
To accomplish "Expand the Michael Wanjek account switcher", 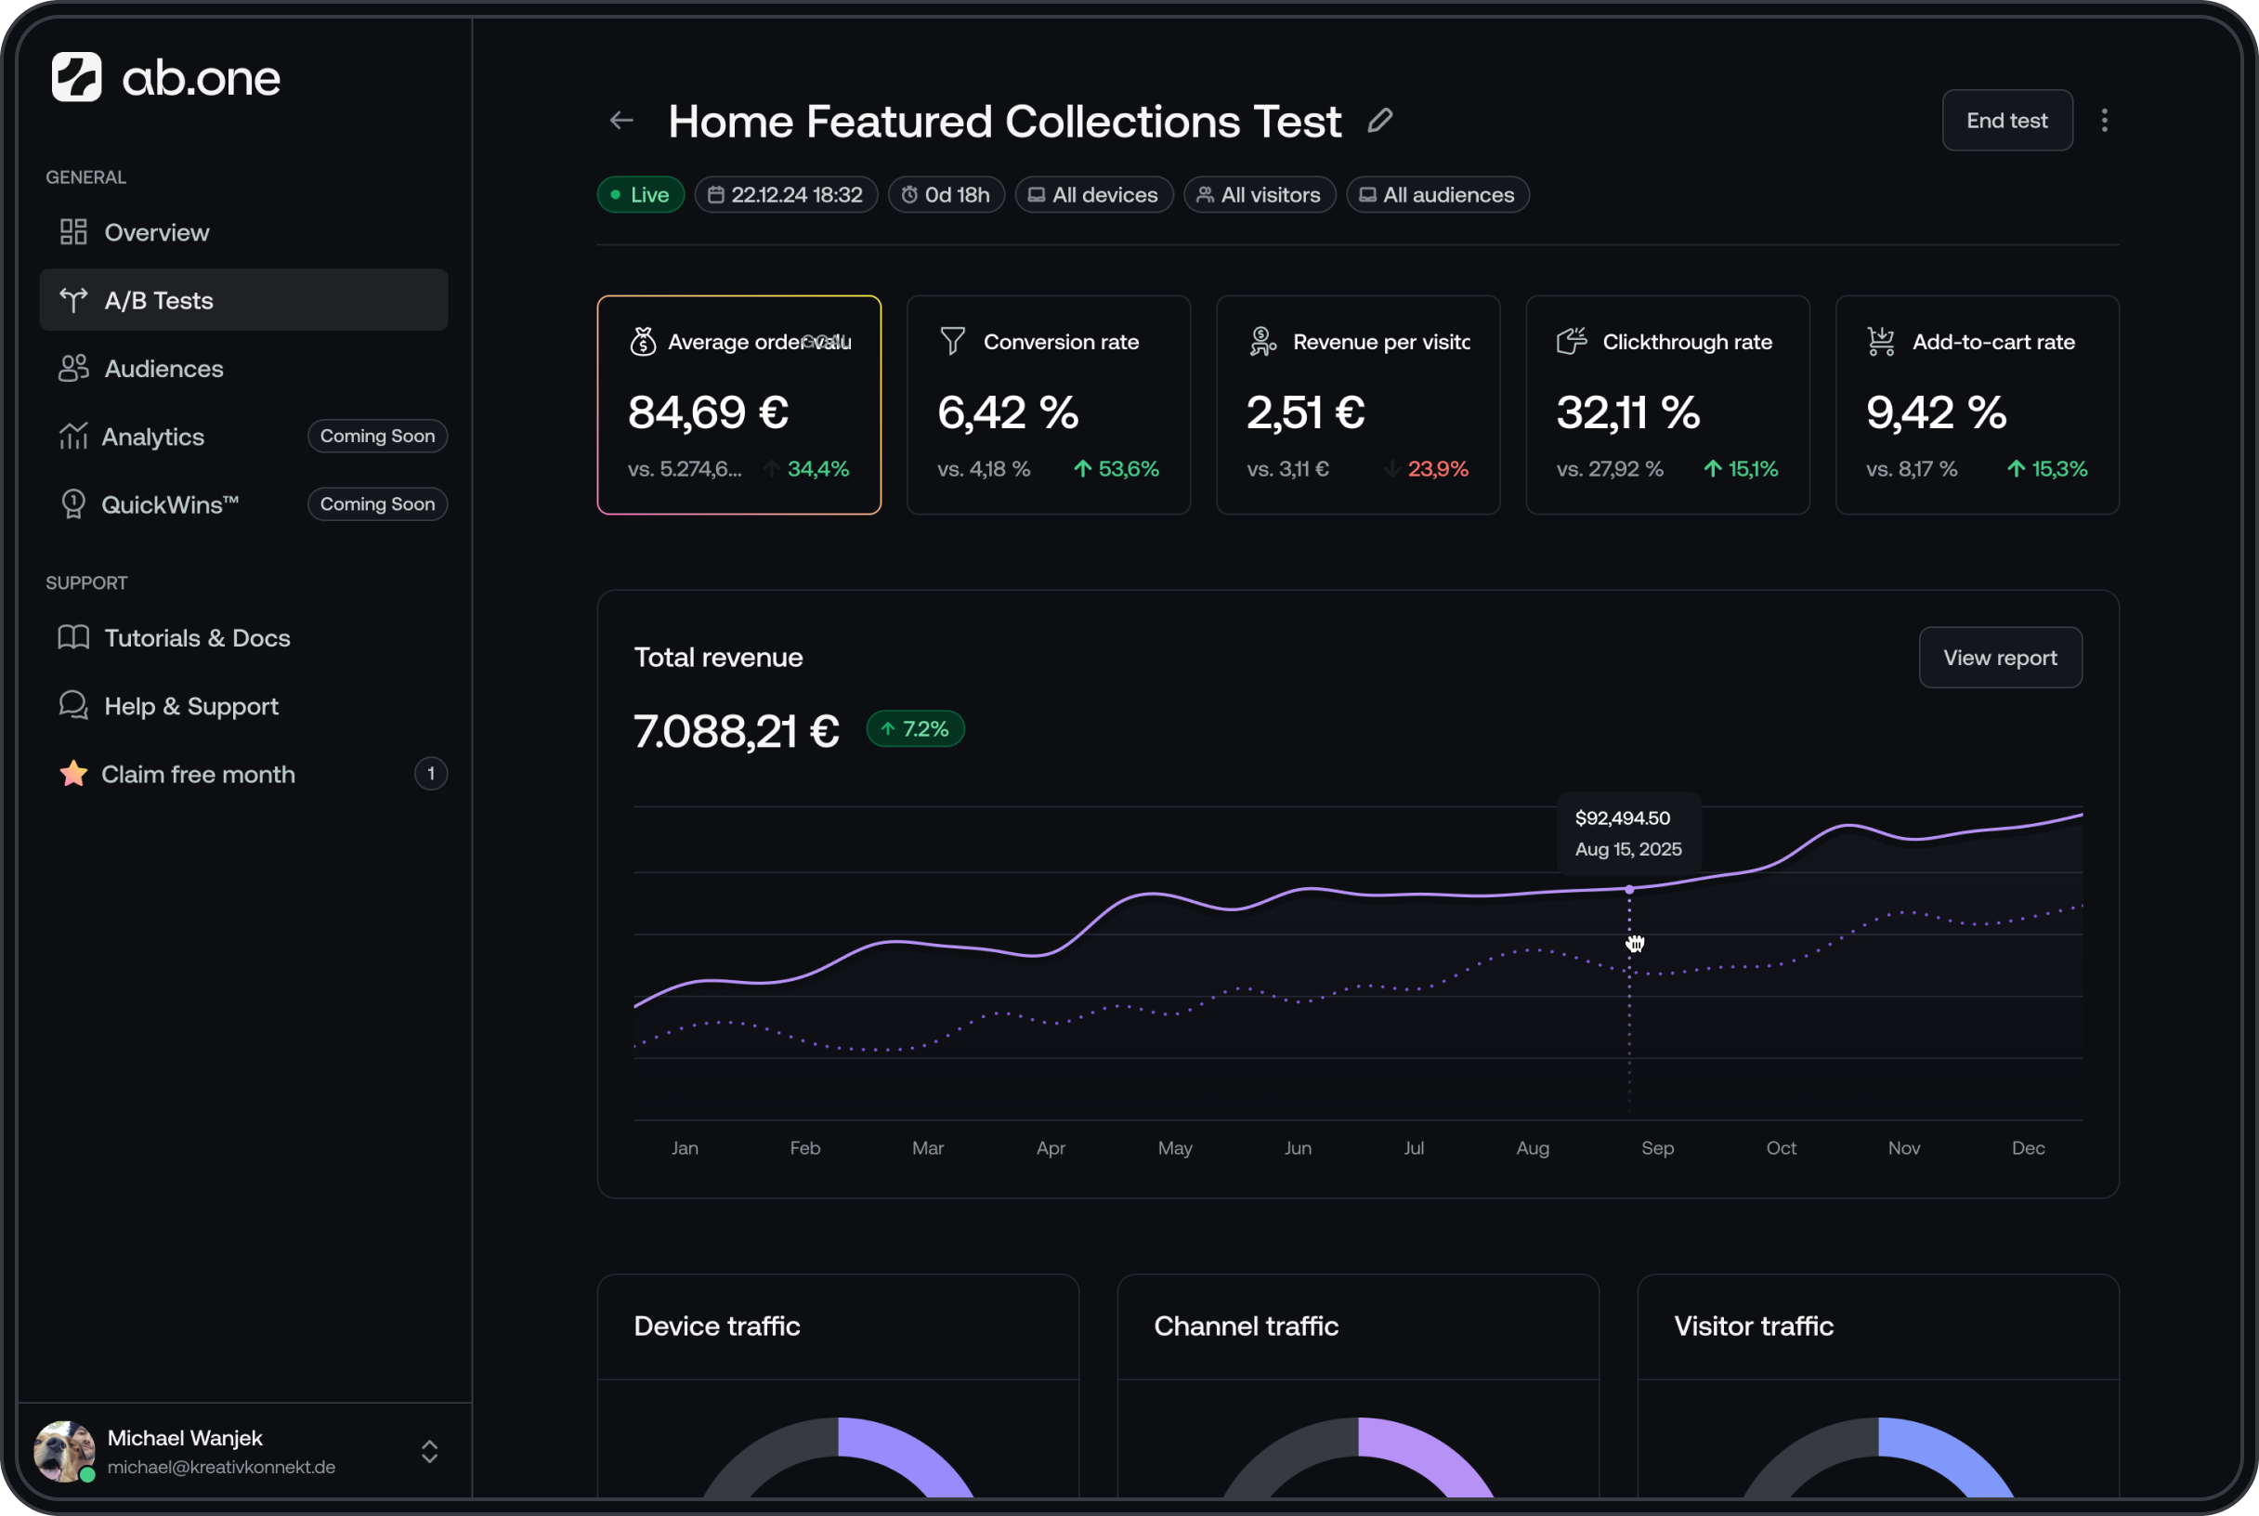I will pyautogui.click(x=429, y=1451).
